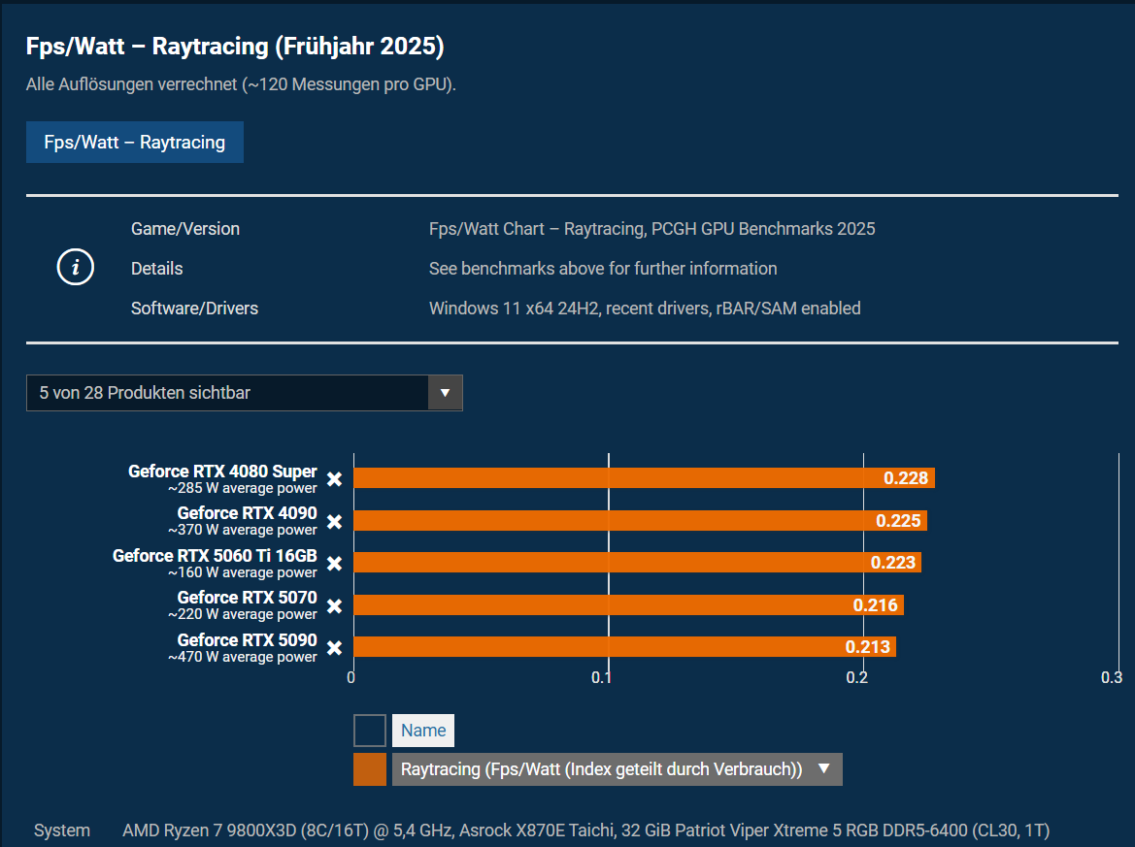This screenshot has width=1135, height=847.
Task: Remove Geforce RTX 5060 Ti 16GB with its X icon
Action: (x=334, y=564)
